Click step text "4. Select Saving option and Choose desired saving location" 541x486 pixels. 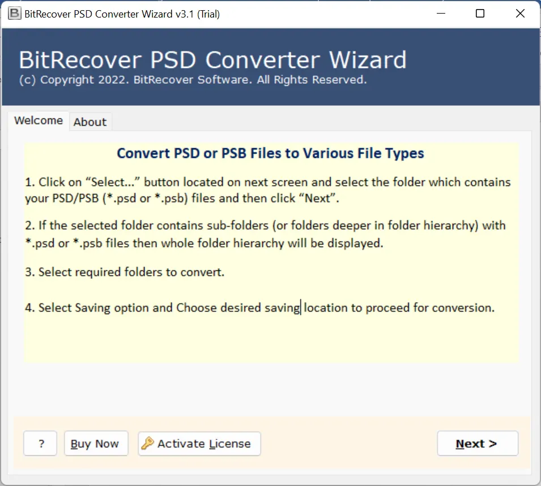(259, 307)
